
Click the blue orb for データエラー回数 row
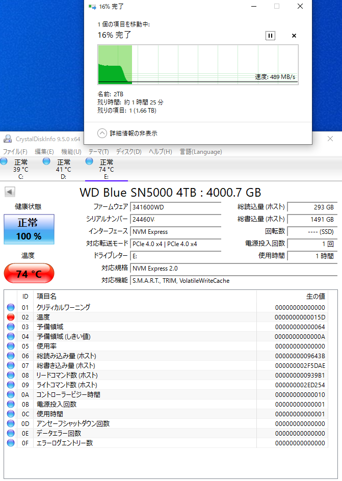11,433
